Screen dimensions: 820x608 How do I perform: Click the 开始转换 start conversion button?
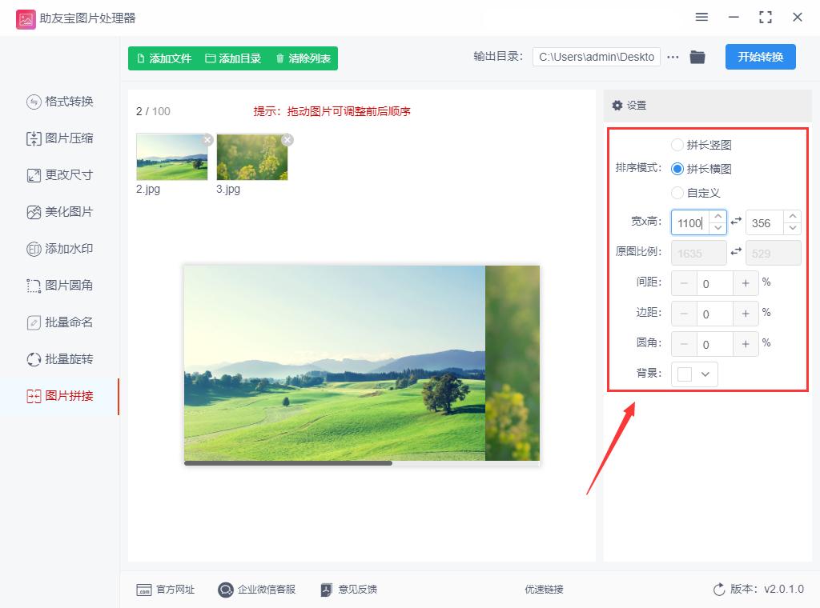coord(760,57)
